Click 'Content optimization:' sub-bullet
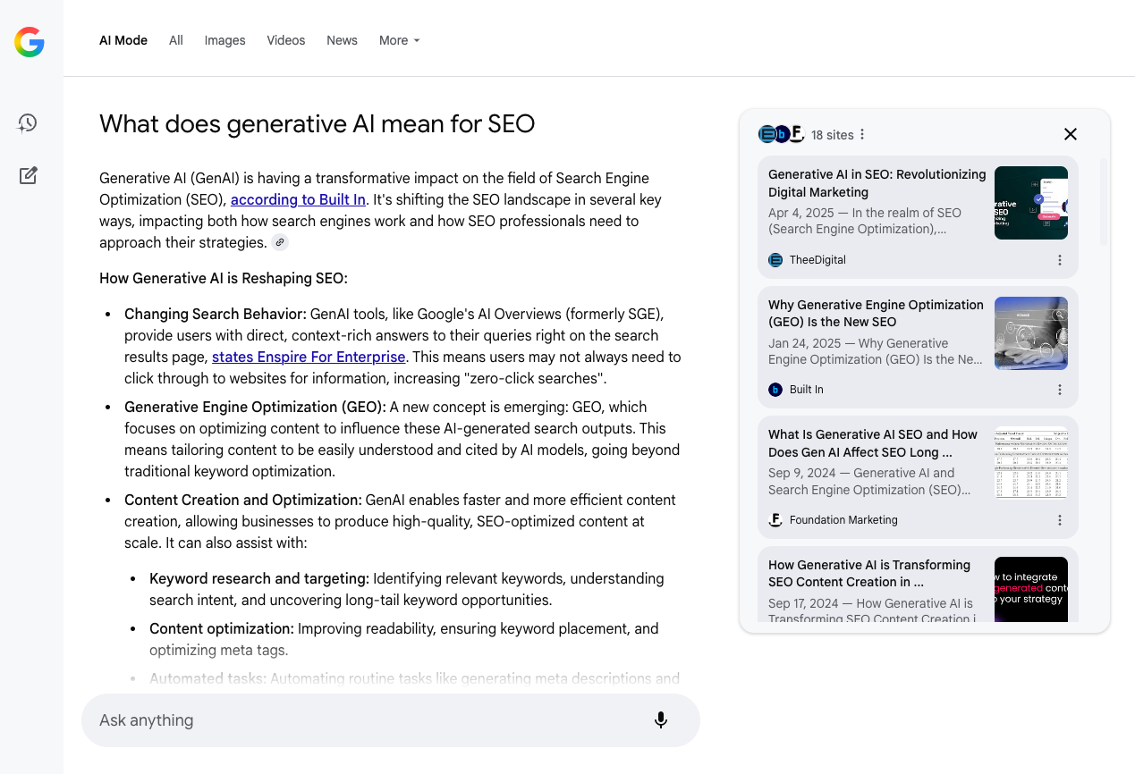This screenshot has height=774, width=1135. coord(222,628)
